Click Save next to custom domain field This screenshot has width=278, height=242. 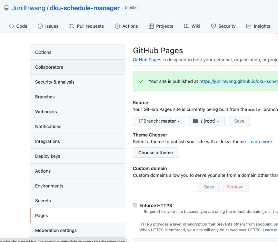pyautogui.click(x=209, y=187)
